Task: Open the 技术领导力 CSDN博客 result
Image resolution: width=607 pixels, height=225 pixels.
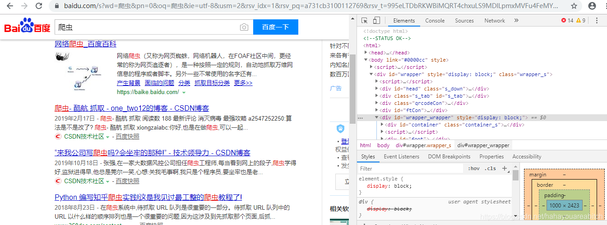Action: [x=153, y=153]
